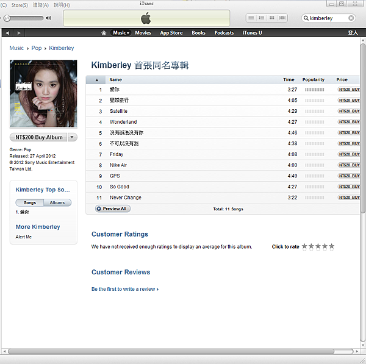366x364 pixels.
Task: Mute using the speaker volume icon
Action: pyautogui.click(x=49, y=18)
